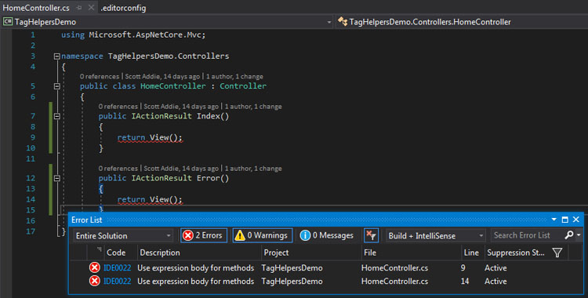Click the Controller base type on line 5
The height and width of the screenshot is (298, 588).
point(243,86)
